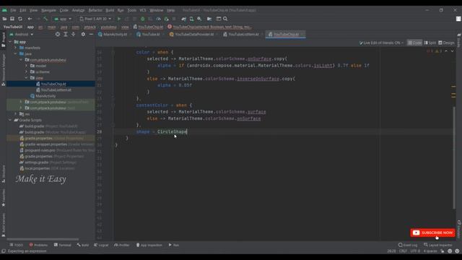462x260 pixels.
Task: Switch editor to Split view mode
Action: tap(430, 43)
